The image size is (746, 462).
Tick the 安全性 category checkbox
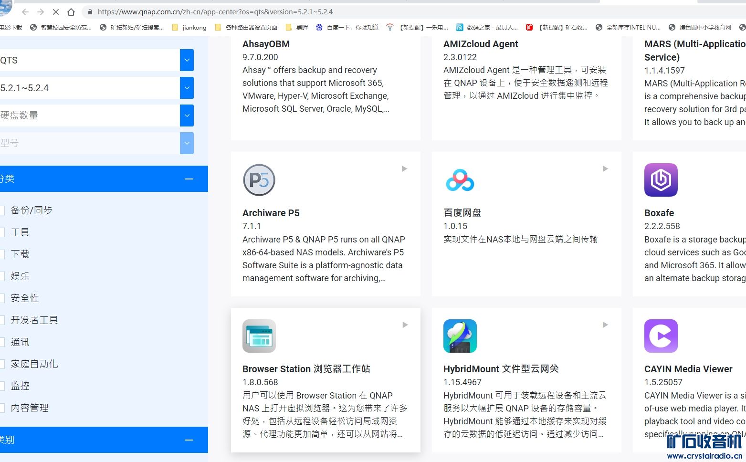point(2,298)
